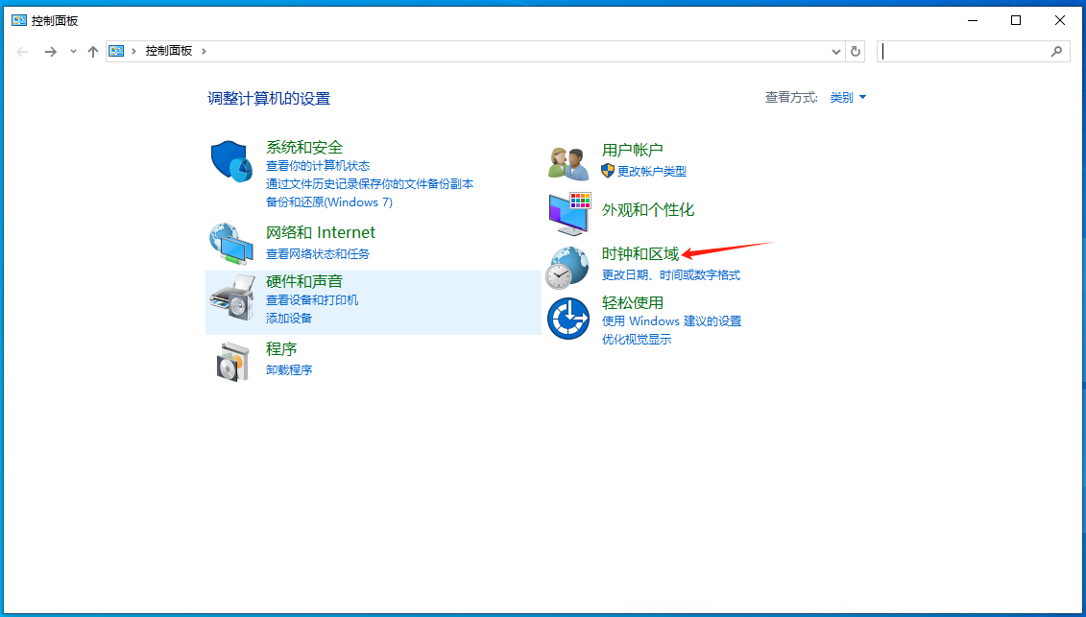Open 更改日期、时间或数字格式 link
This screenshot has height=617, width=1086.
(671, 274)
